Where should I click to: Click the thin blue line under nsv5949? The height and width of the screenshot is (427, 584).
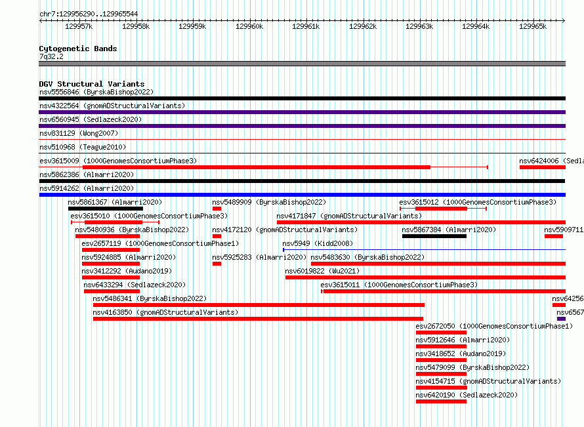tap(424, 249)
